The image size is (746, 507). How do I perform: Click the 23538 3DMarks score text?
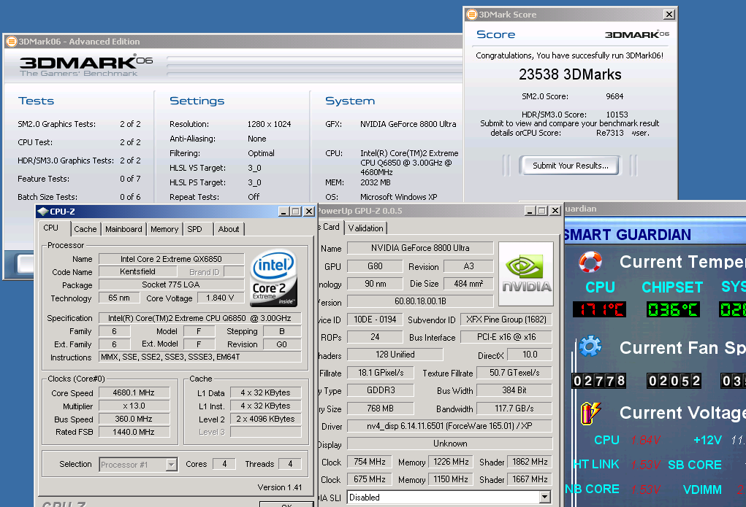(x=570, y=74)
